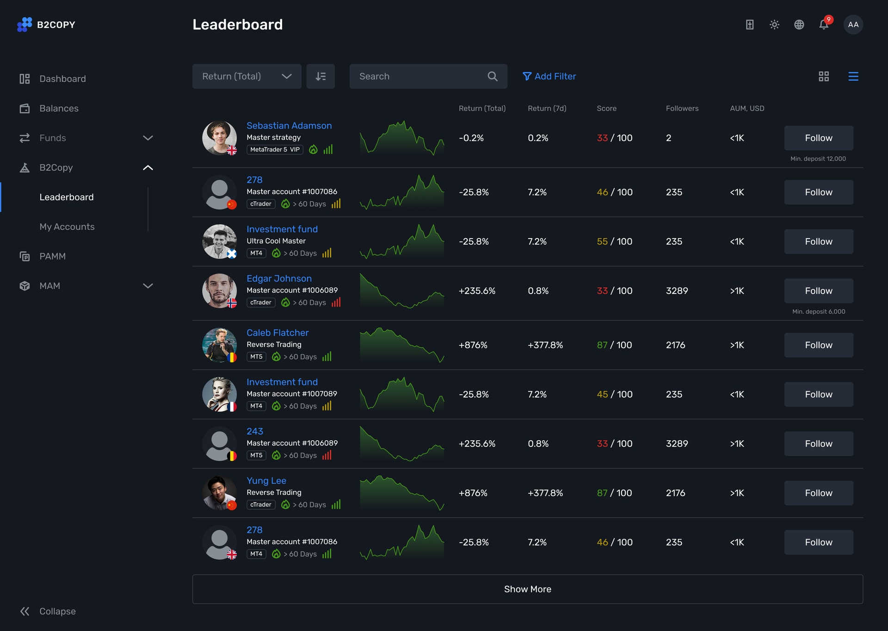This screenshot has height=631, width=888.
Task: Open language selector globe icon
Action: [x=799, y=25]
